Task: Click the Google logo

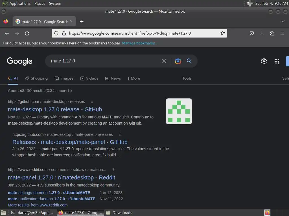Action: pyautogui.click(x=19, y=61)
